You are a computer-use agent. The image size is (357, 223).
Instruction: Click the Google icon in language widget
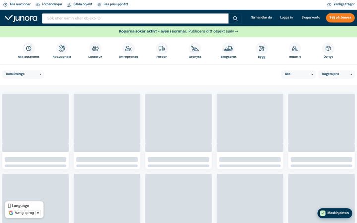pos(11,213)
